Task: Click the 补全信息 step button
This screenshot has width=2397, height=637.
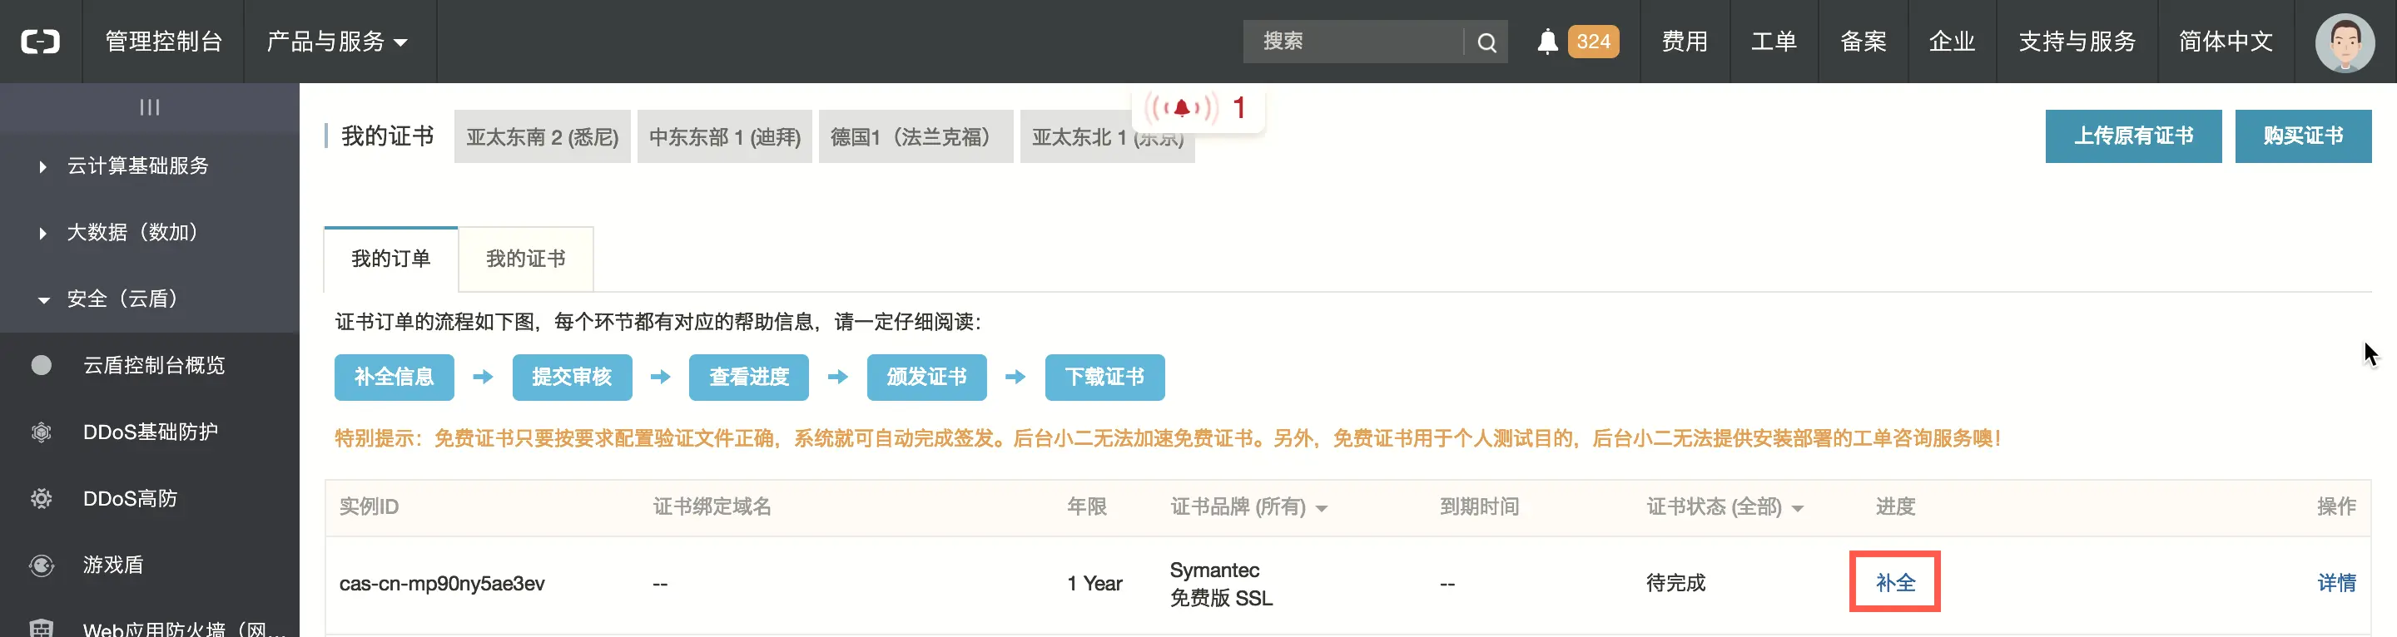Action: pos(395,377)
